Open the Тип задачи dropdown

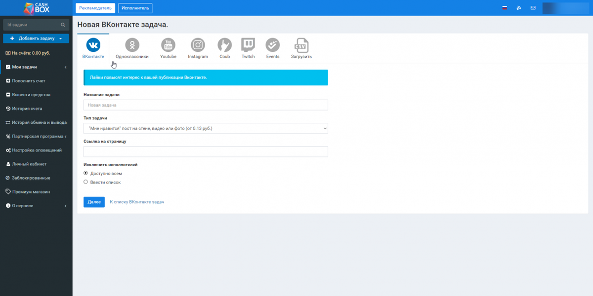point(206,128)
